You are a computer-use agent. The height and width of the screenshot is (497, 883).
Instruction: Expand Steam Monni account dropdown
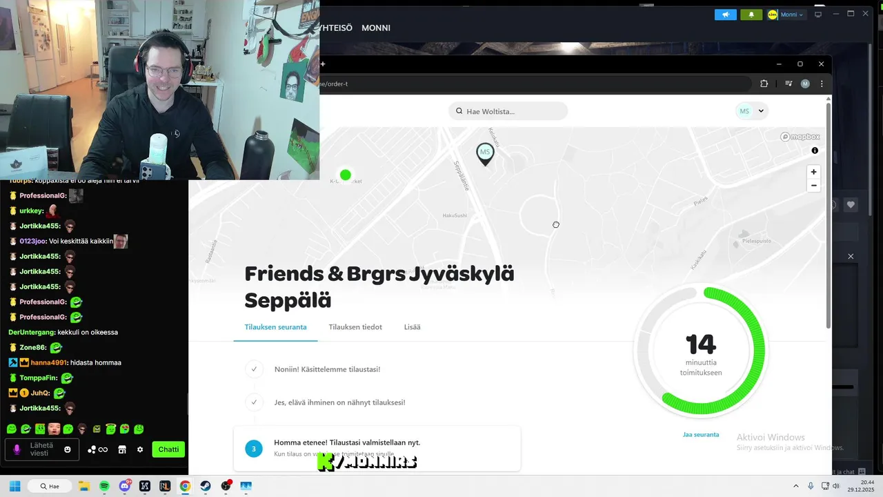791,14
